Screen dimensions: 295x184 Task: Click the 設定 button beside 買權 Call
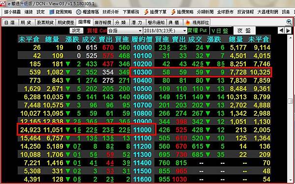pyautogui.click(x=76, y=31)
